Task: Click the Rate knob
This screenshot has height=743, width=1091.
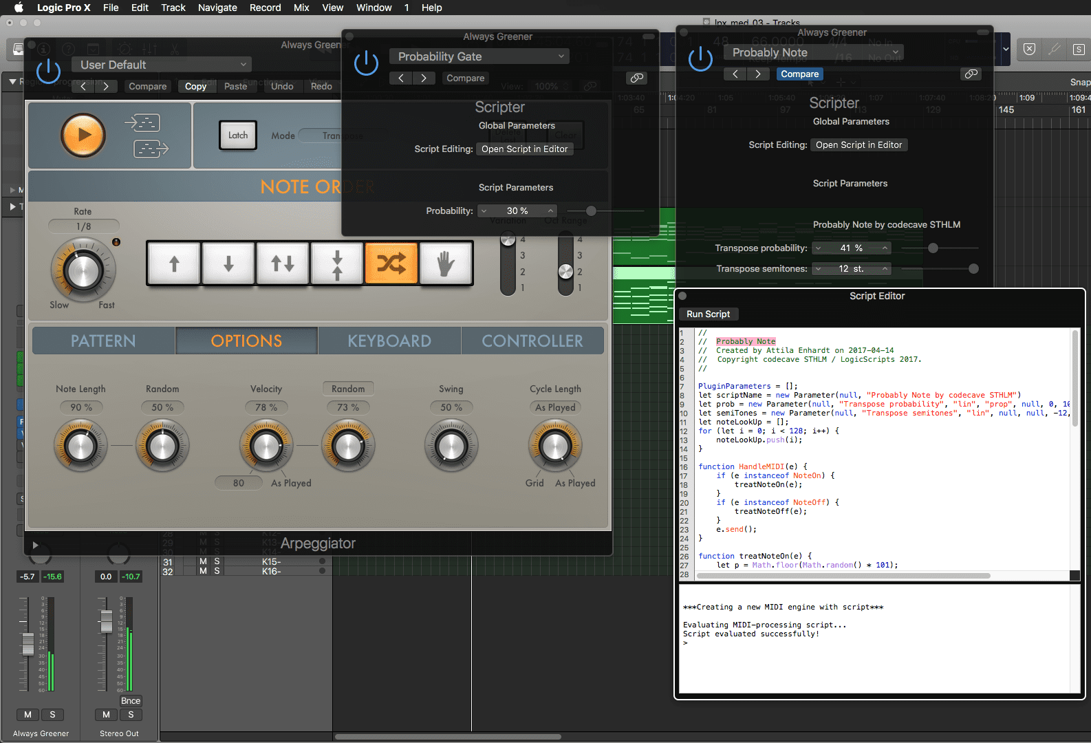Action: (83, 270)
